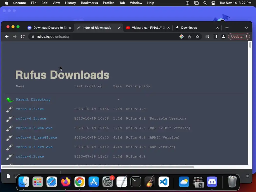Open new tab with plus button
Viewport: 256px width, 192px height.
(x=227, y=28)
